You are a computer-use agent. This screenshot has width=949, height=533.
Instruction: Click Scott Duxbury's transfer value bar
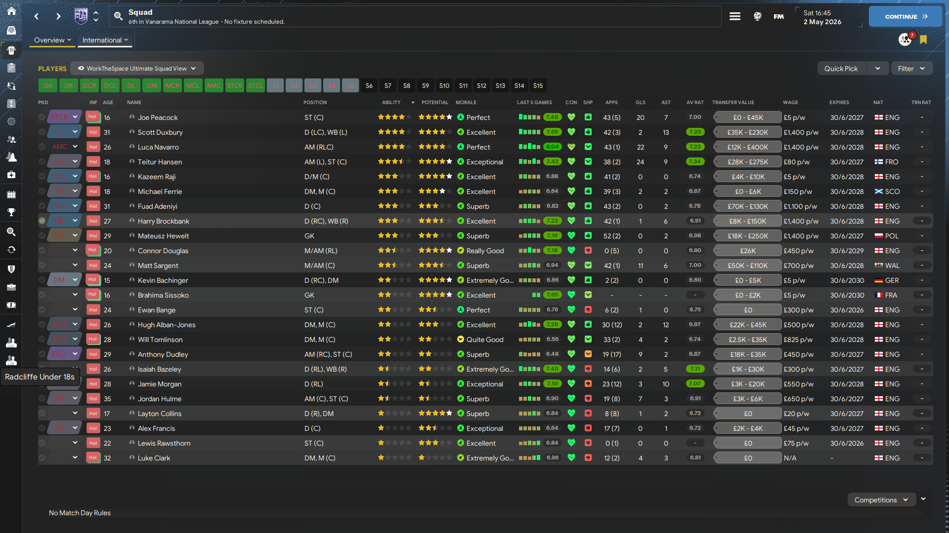pos(747,132)
